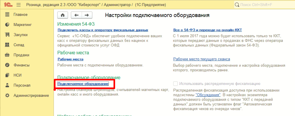Click the Изменения 54-ФЗ section heading
The width and height of the screenshot is (295, 116).
tap(76, 24)
